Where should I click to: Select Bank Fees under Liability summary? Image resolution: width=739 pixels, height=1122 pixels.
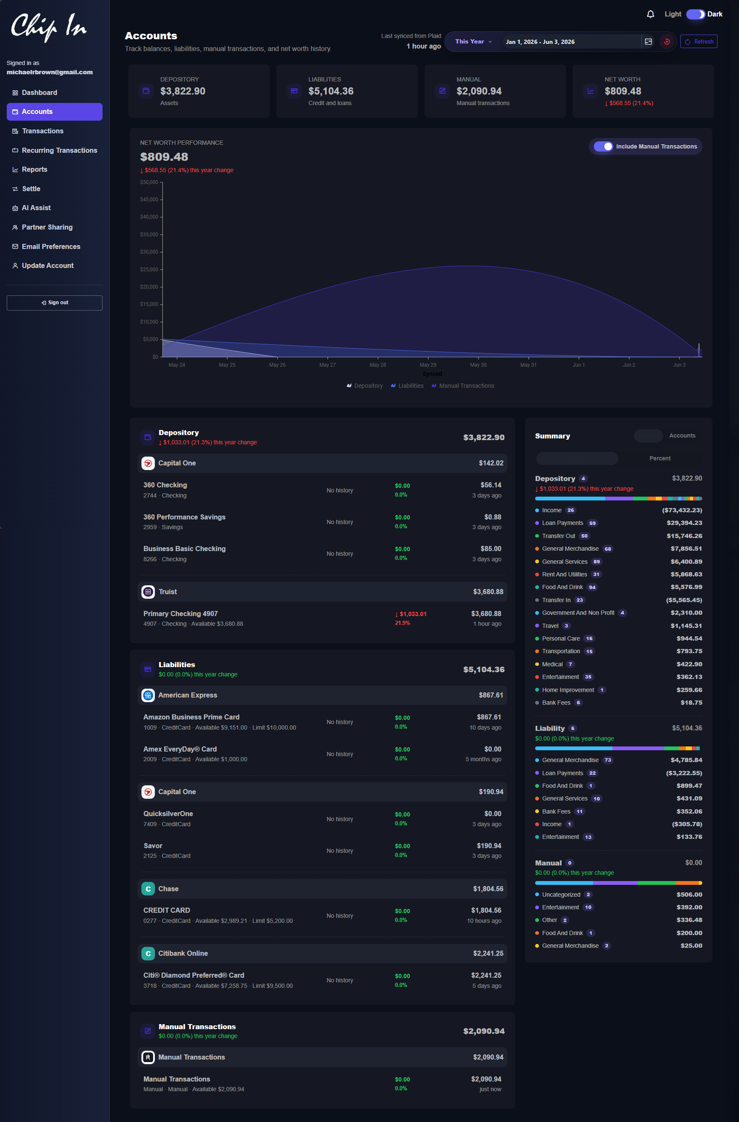(x=618, y=811)
